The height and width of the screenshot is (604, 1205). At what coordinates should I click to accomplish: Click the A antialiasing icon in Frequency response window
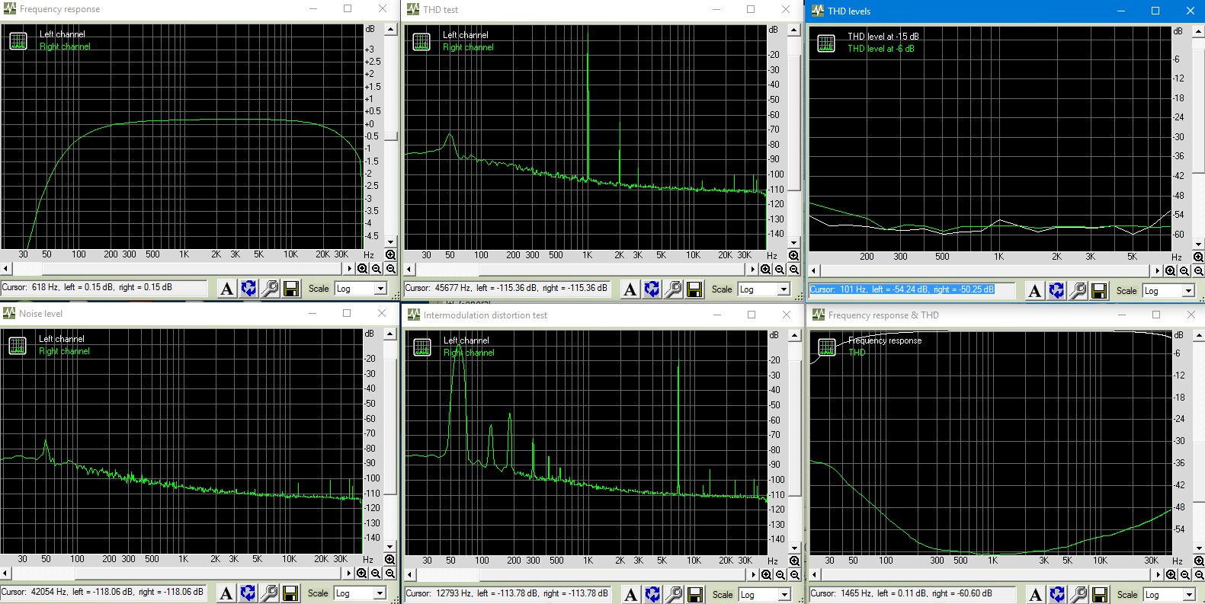click(x=226, y=289)
